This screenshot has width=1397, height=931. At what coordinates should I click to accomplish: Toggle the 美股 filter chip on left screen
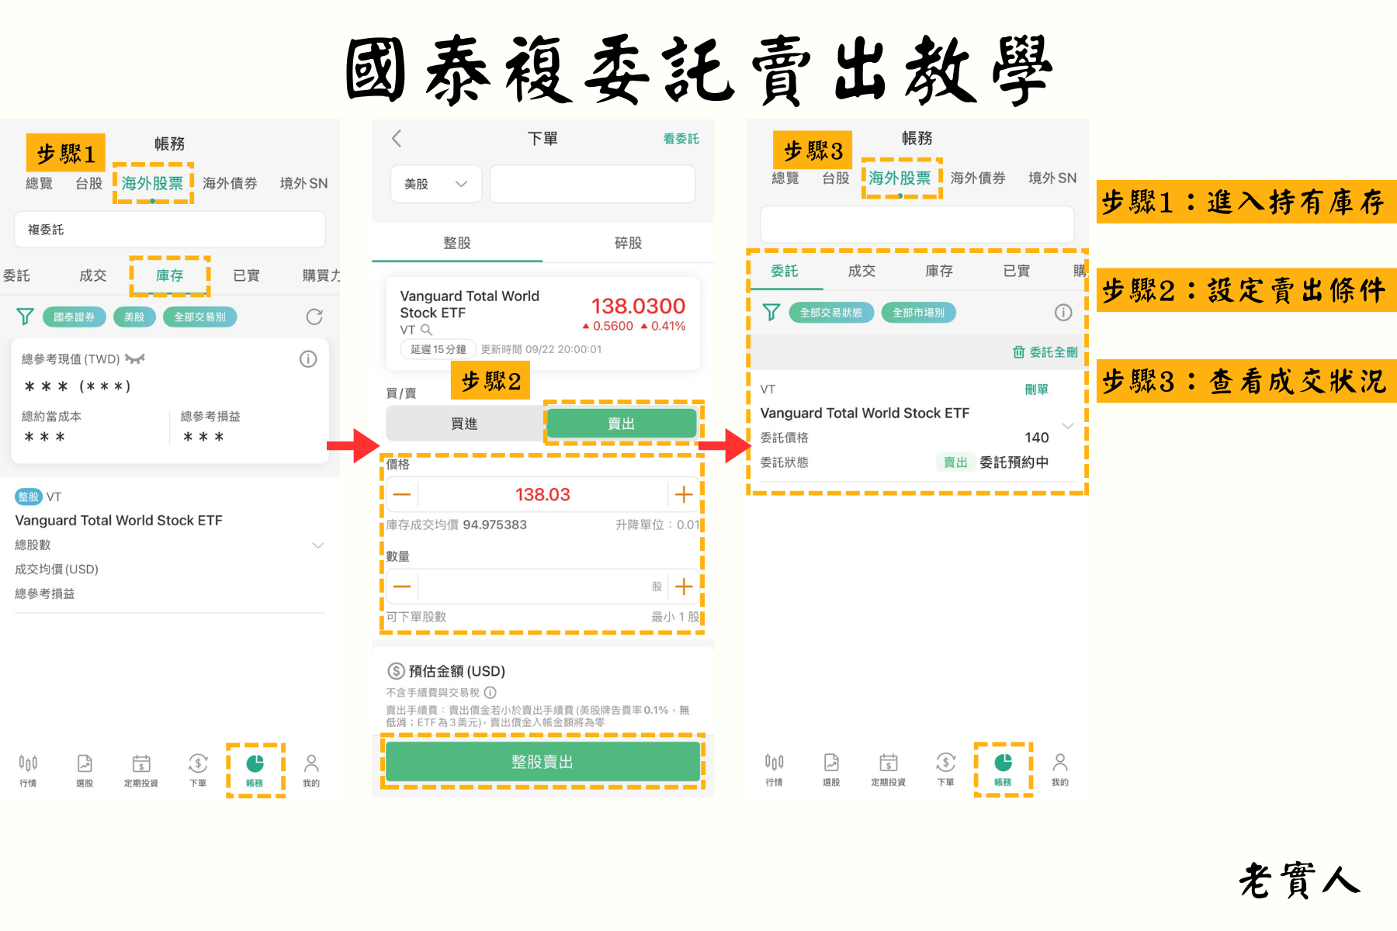click(134, 317)
